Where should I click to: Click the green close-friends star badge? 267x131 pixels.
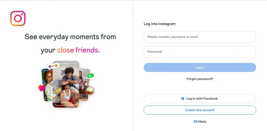(90, 76)
